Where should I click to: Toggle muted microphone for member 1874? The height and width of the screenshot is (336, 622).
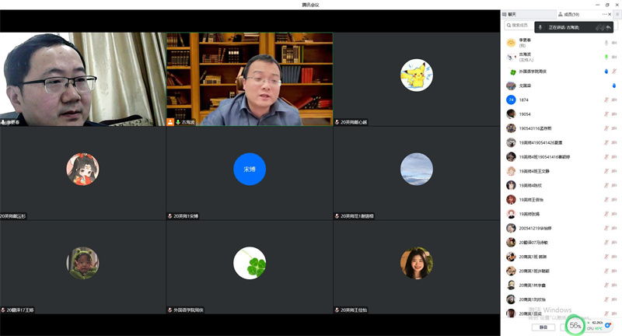click(606, 100)
